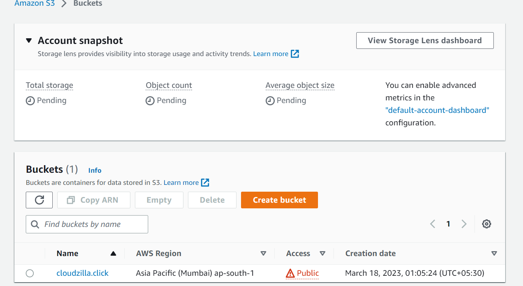
Task: Click the Creation date column header text
Action: [x=371, y=253]
